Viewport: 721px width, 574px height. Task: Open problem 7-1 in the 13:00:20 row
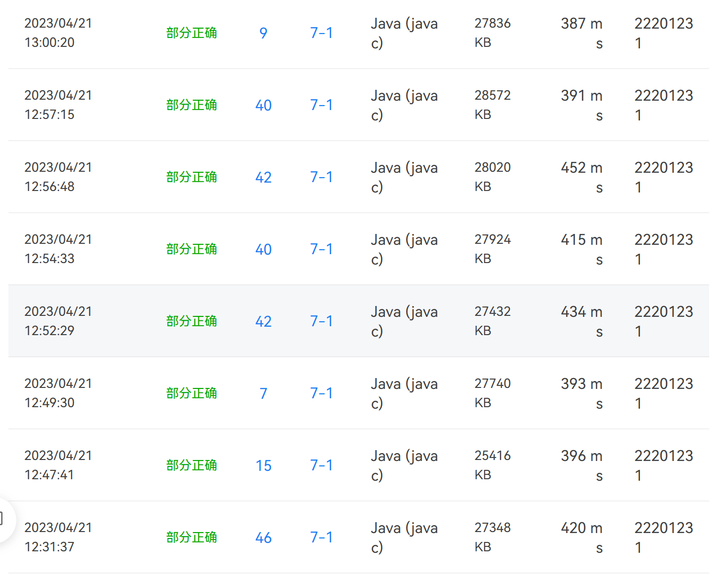(321, 33)
